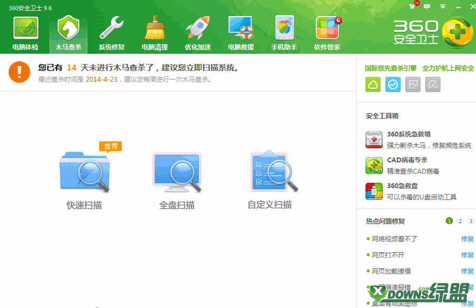Open 电脑救援 lifebuoy tool
This screenshot has width=476, height=308.
click(241, 33)
